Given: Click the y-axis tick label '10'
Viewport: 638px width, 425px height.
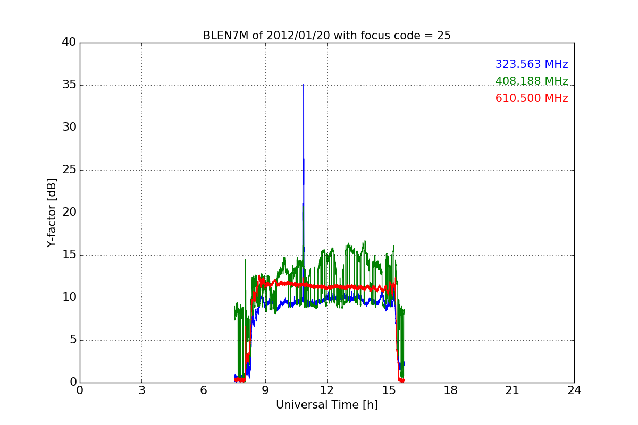Looking at the screenshot, I should [69, 297].
